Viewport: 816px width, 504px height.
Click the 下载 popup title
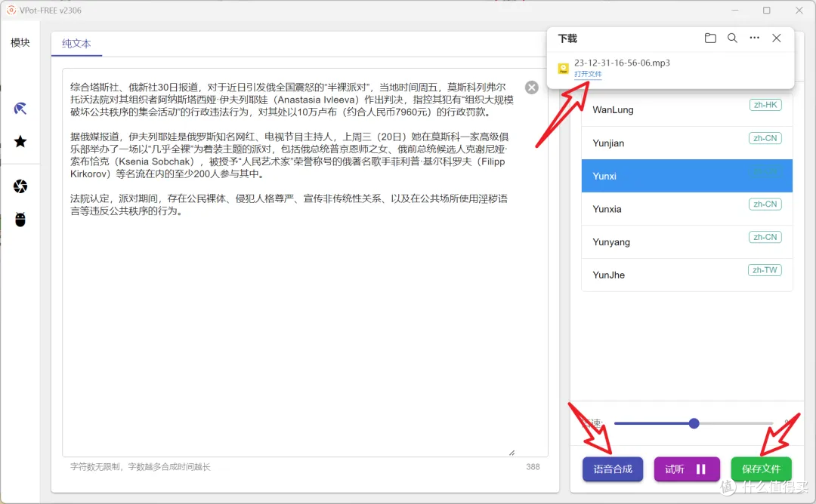click(567, 38)
